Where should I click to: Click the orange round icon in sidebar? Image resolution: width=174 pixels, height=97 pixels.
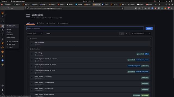click(x=2, y=52)
